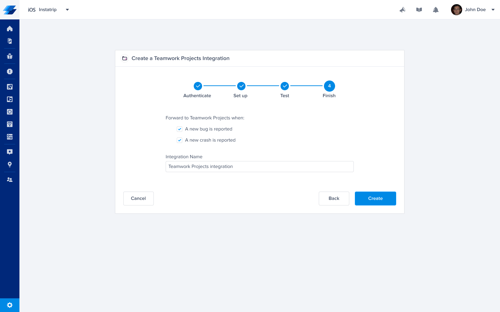Go to the Set up step
Image resolution: width=500 pixels, height=312 pixels.
tap(241, 86)
